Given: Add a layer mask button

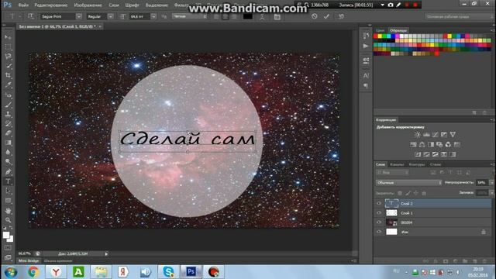Looking at the screenshot, I should [446, 261].
